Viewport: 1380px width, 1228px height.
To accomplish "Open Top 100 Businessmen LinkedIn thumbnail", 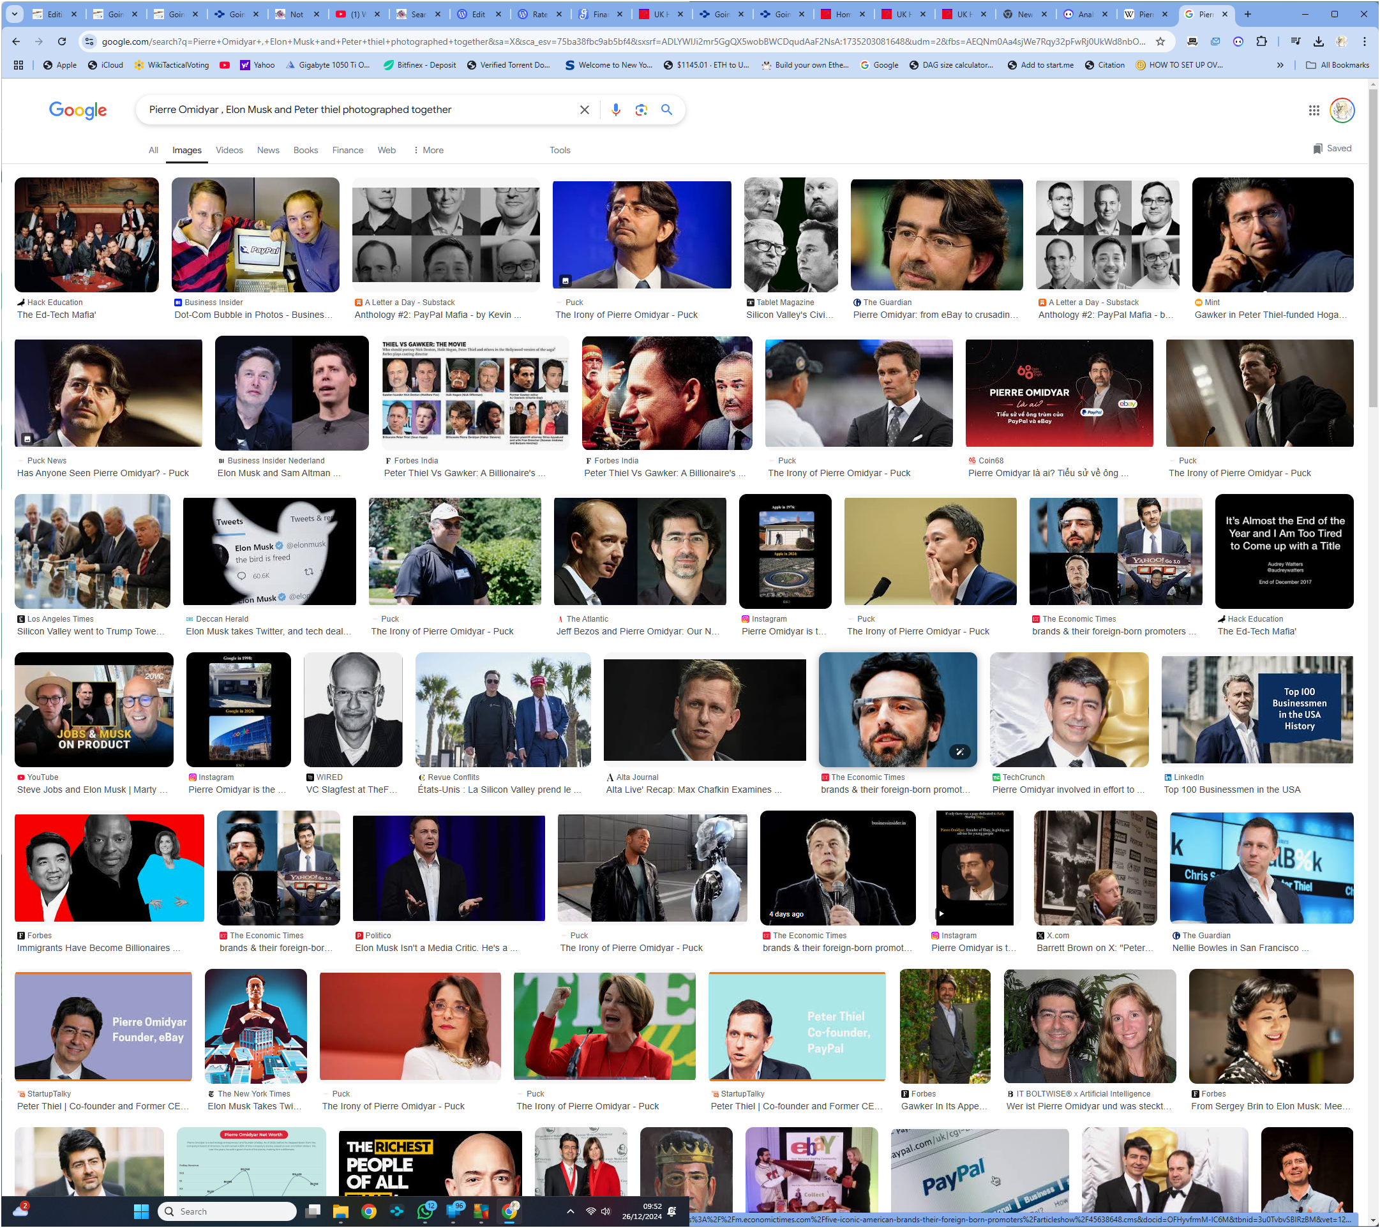I will tap(1257, 710).
